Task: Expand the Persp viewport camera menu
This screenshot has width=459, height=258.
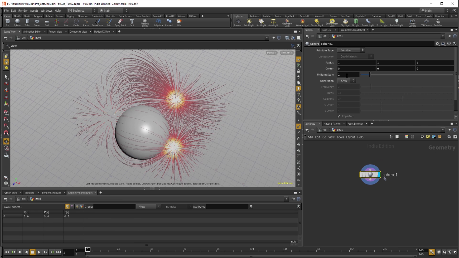Action: point(272,53)
